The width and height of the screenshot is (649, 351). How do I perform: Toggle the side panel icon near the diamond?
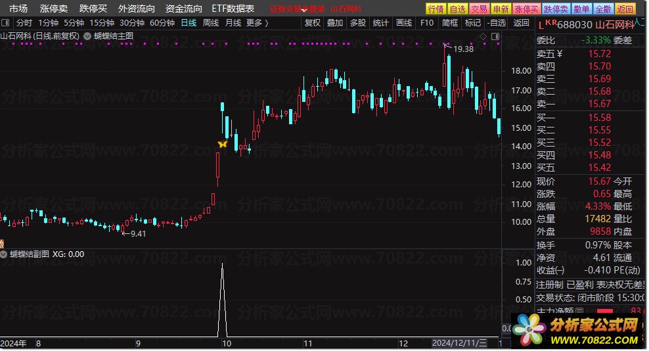(x=495, y=36)
